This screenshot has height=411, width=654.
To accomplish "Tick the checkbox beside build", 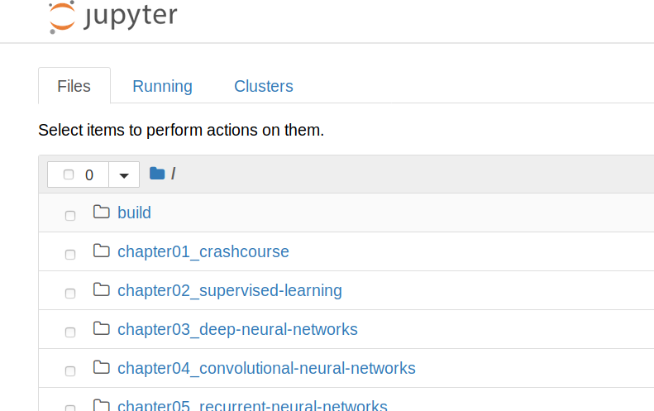I will pos(70,216).
